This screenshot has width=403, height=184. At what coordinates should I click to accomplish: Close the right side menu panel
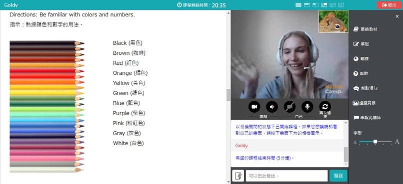pos(397,16)
